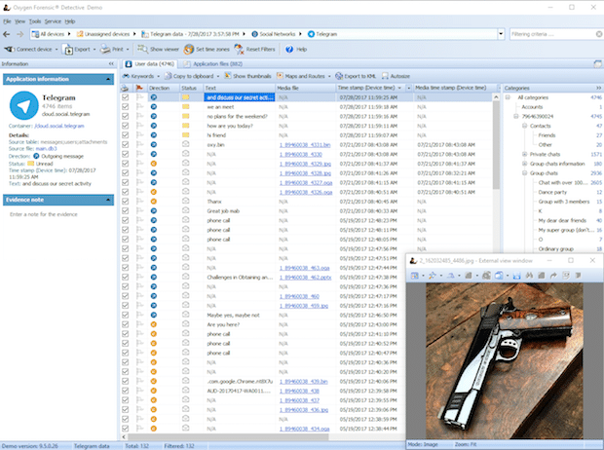Toggle checkbox for 'Thanx' row

click(x=126, y=202)
